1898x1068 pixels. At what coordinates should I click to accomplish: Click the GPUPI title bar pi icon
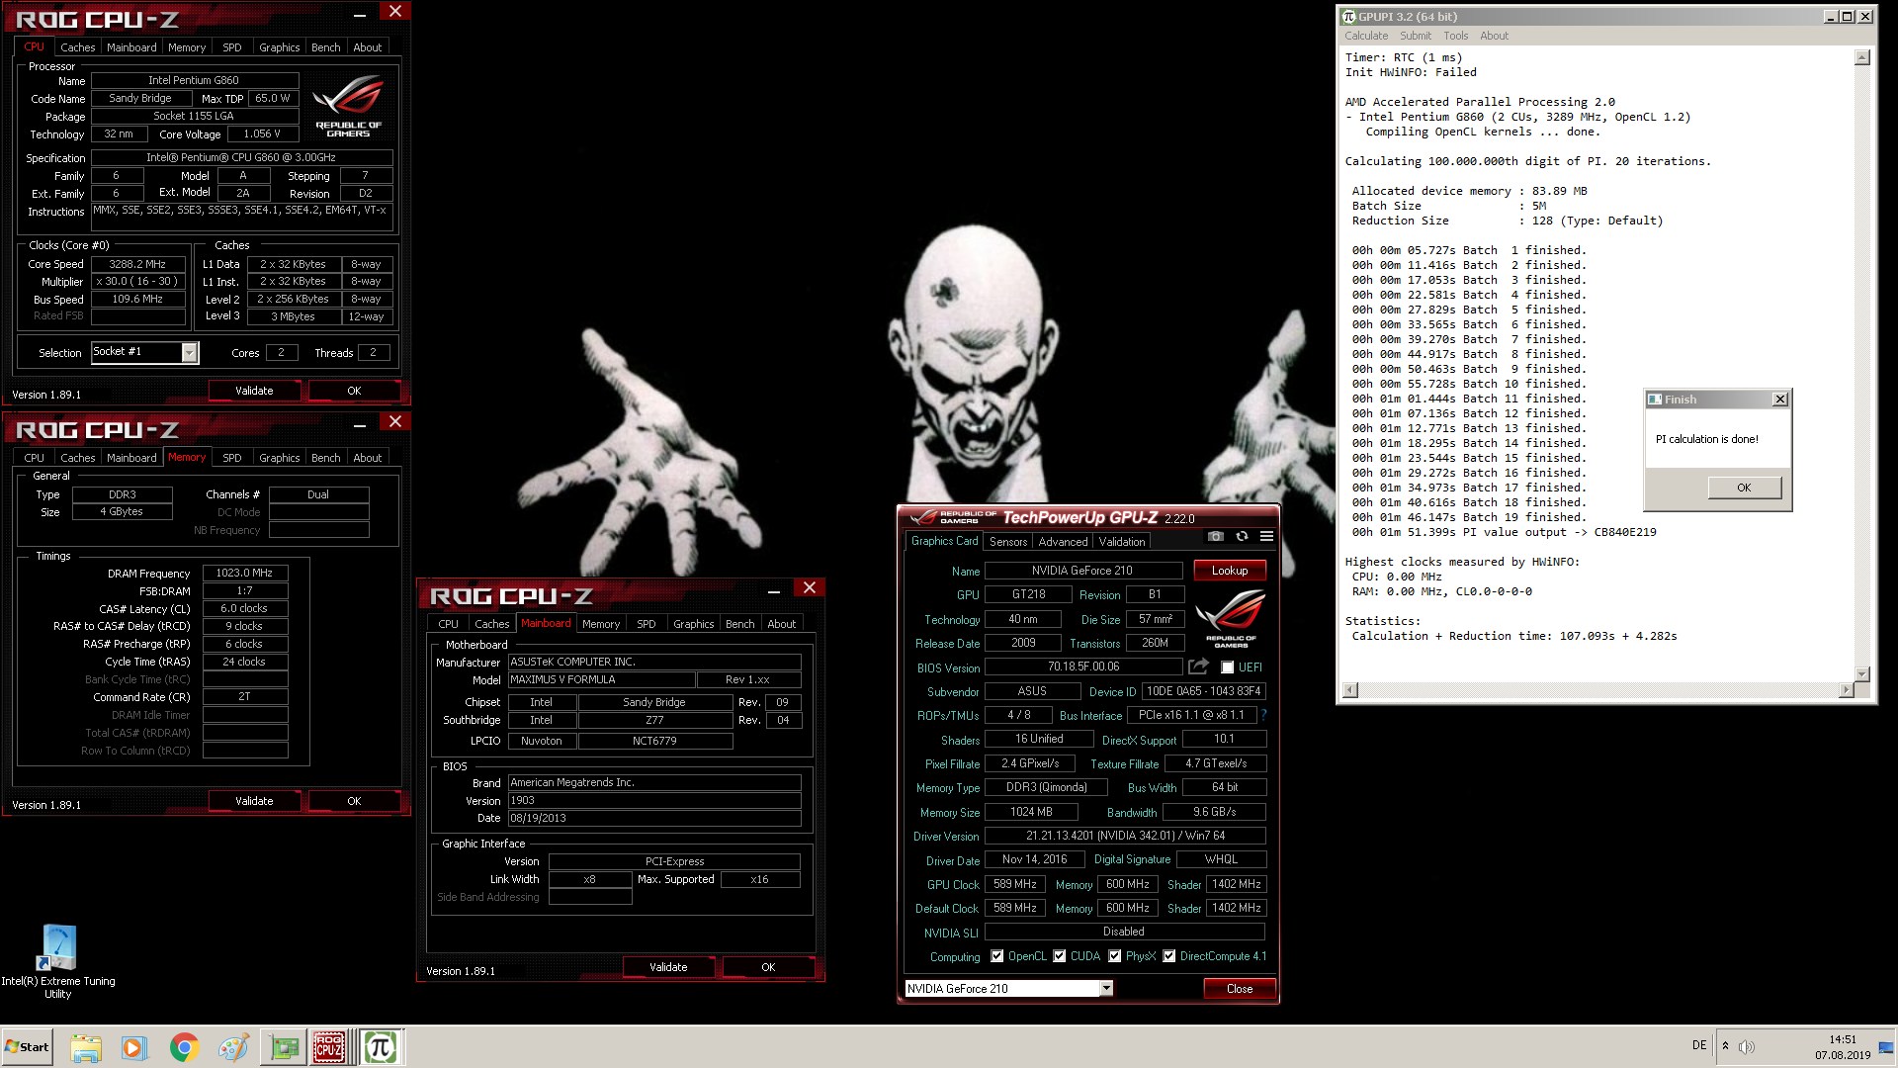(1349, 17)
